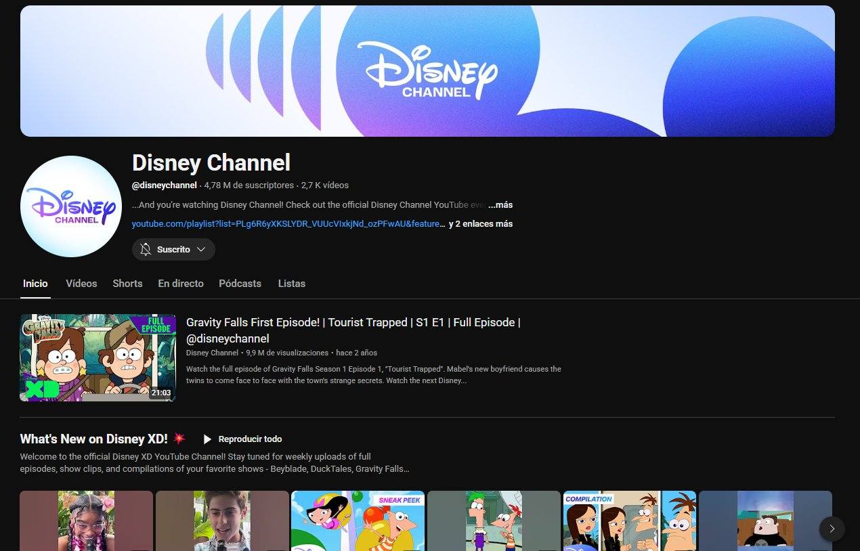The width and height of the screenshot is (860, 551).
Task: Open the Compilation thumbnail with Doofenshmirtz
Action: point(630,521)
